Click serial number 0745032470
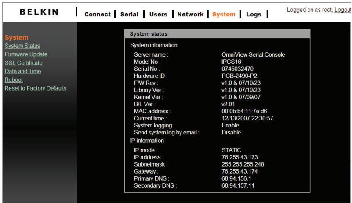 [237, 69]
